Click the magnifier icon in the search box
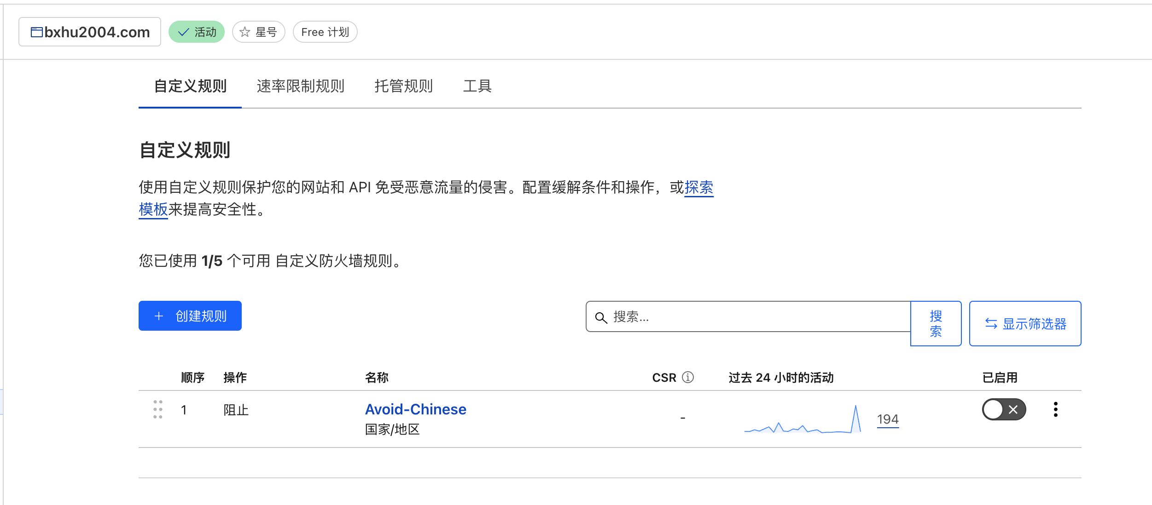Image resolution: width=1152 pixels, height=505 pixels. (601, 317)
